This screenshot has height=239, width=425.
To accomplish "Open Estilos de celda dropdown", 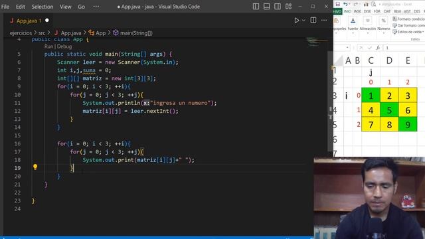I will [x=408, y=32].
